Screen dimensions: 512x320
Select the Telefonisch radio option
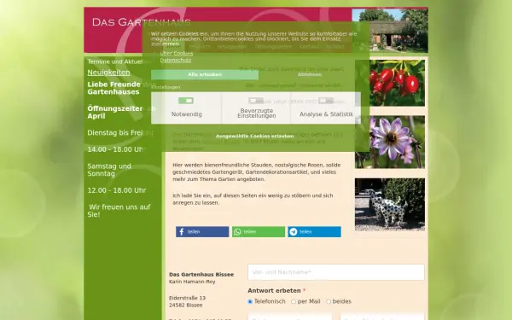click(250, 302)
